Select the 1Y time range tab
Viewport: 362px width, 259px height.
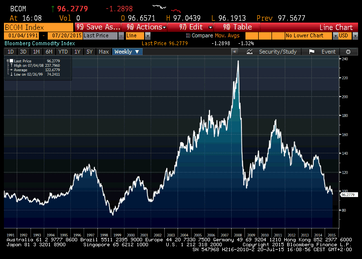[77, 52]
